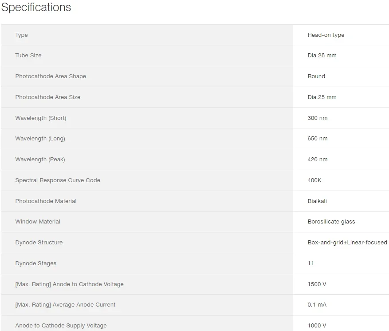Select the Wavelength (Peak) label

[40, 160]
